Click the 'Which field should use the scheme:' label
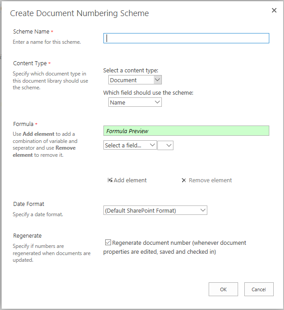 (x=148, y=92)
